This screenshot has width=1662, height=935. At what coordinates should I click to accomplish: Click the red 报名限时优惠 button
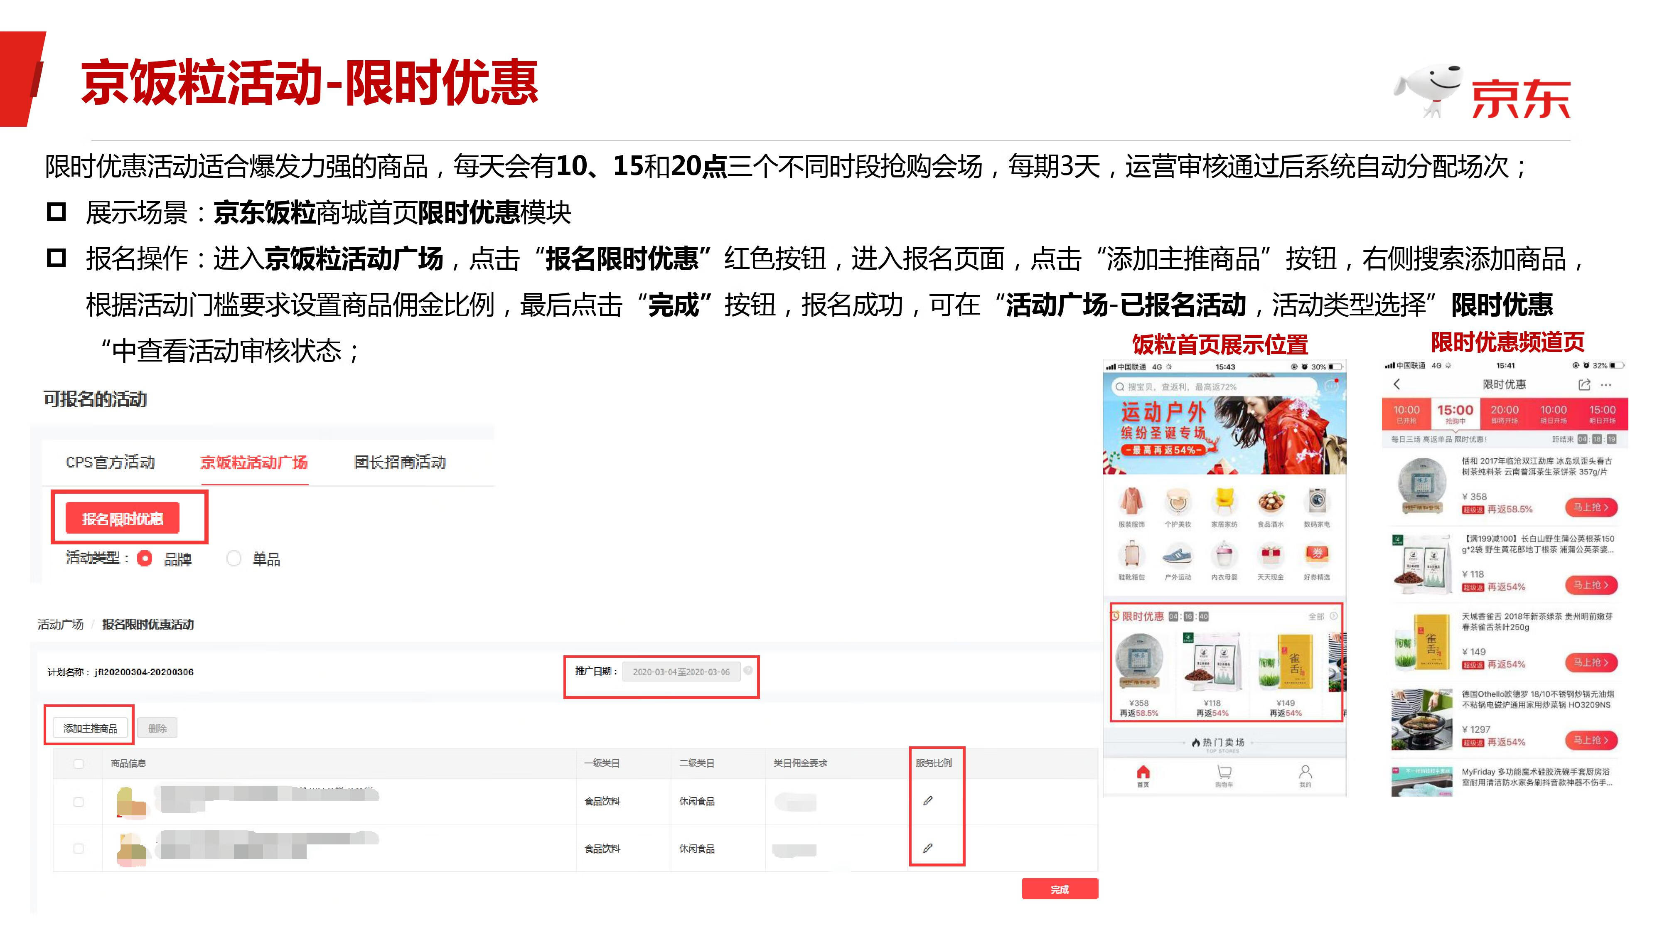123,518
